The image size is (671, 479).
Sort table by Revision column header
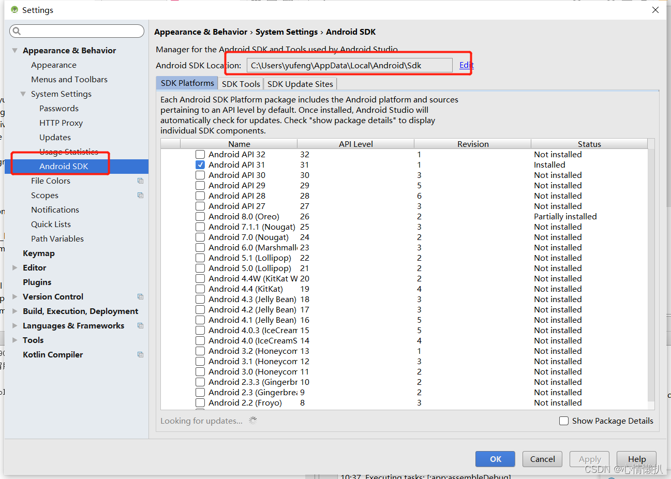pyautogui.click(x=473, y=144)
